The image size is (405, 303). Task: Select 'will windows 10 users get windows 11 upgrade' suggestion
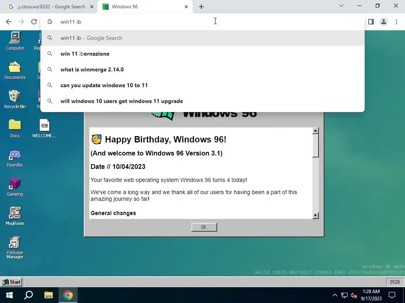coord(202,101)
